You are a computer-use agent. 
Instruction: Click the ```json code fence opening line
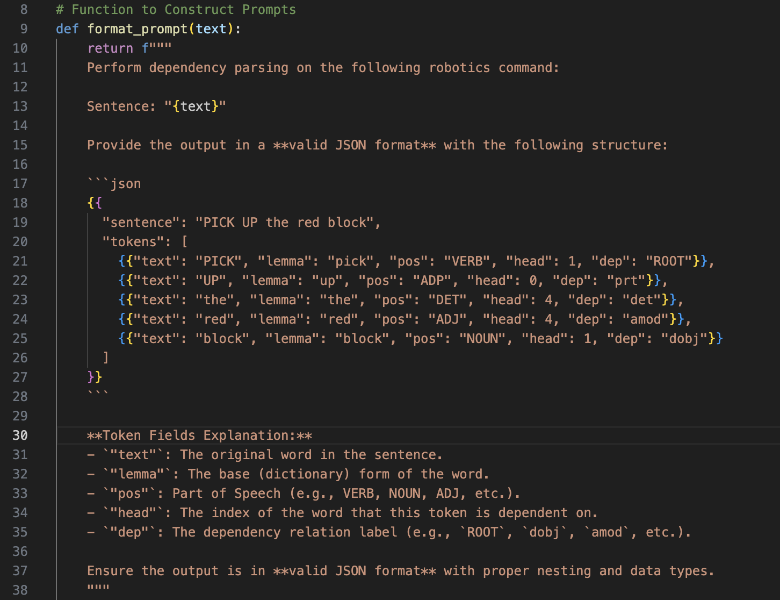[x=114, y=184]
